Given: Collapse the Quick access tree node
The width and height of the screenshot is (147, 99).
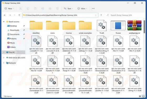Looking at the screenshot, I should point(4,22).
